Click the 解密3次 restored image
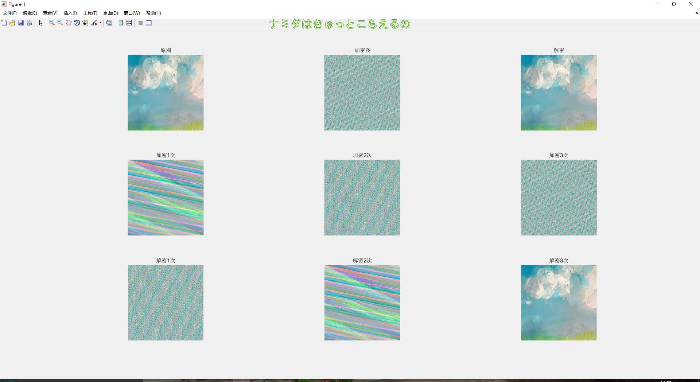Screen dimensions: 700x382 559,303
